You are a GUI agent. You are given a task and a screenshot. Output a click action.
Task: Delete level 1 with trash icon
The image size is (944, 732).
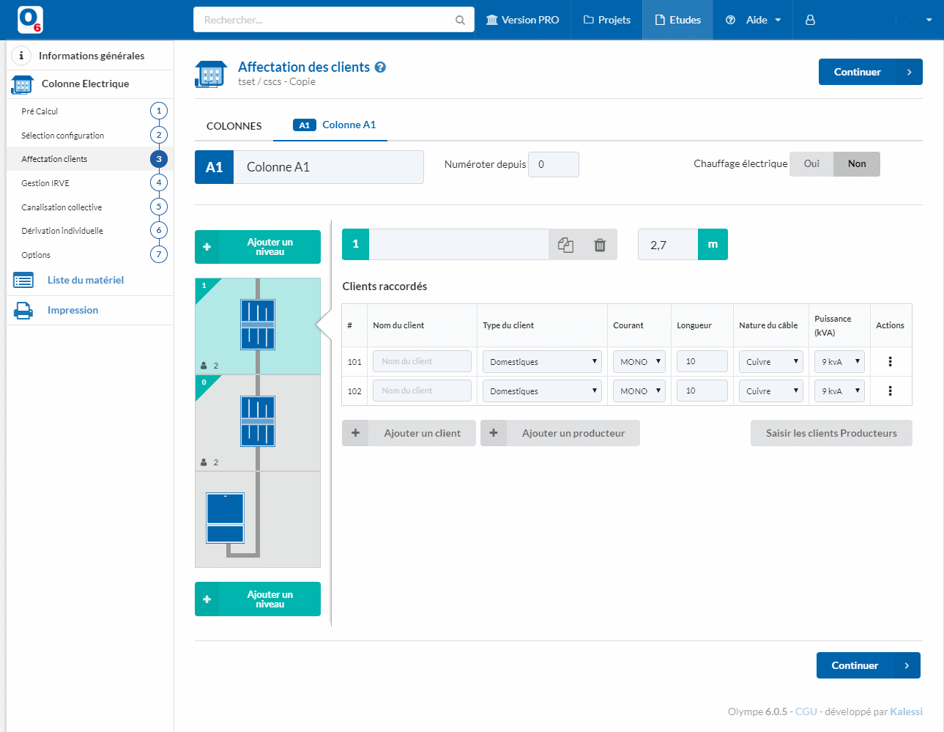[x=600, y=245]
